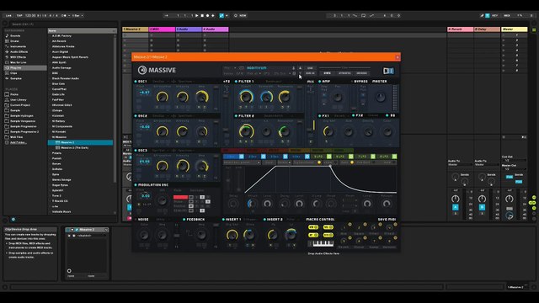Click the KTr macro source button

point(313,227)
